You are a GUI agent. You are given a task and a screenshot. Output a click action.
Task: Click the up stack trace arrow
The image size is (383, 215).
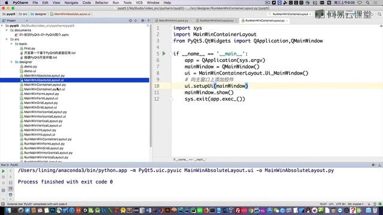coord(11,171)
